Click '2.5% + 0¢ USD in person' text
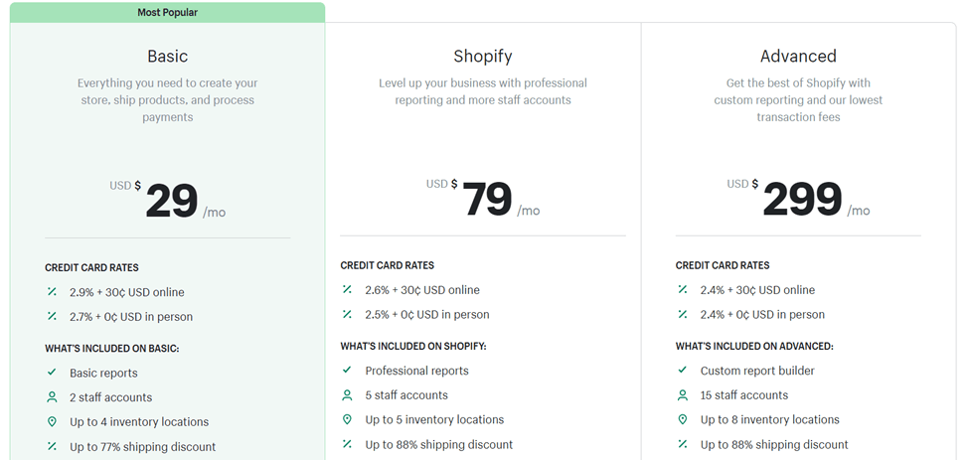969x460 pixels. [x=427, y=314]
